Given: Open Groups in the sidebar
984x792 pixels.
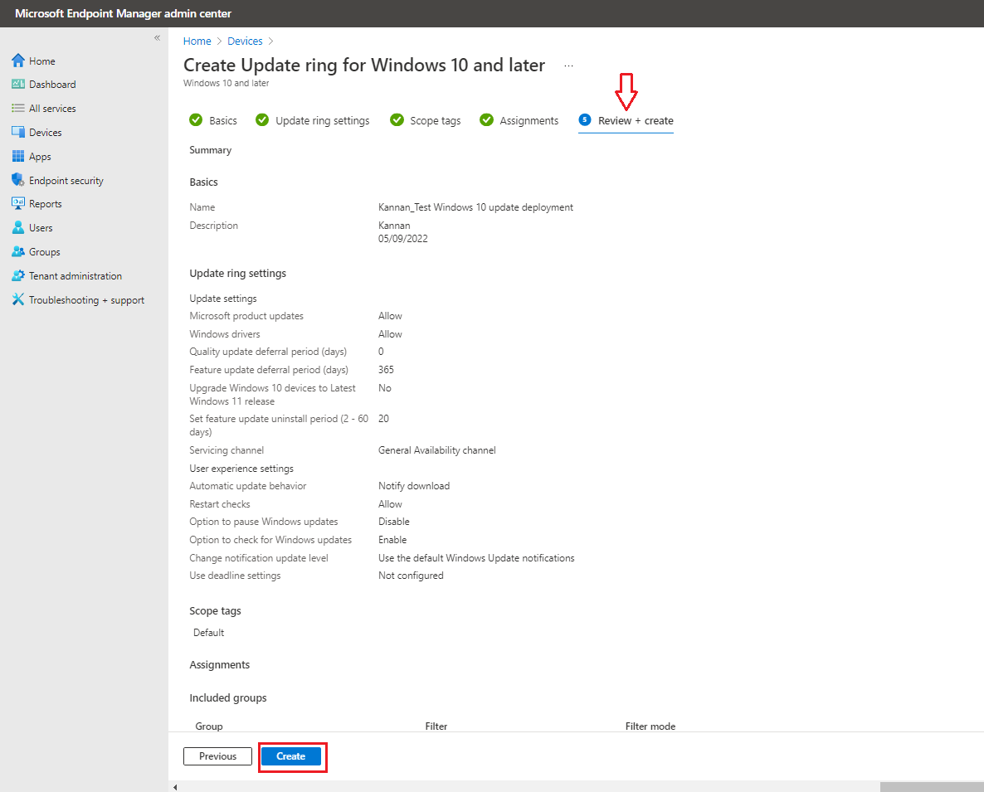Looking at the screenshot, I should pos(45,251).
